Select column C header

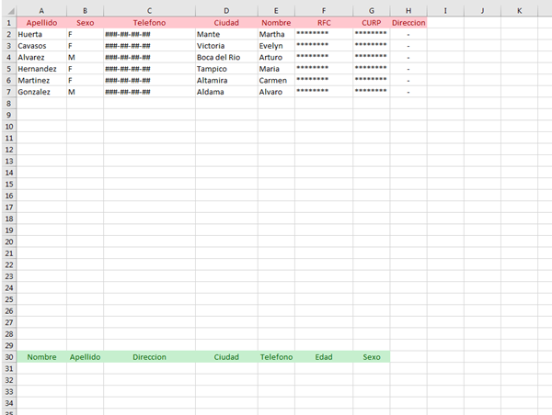(149, 11)
